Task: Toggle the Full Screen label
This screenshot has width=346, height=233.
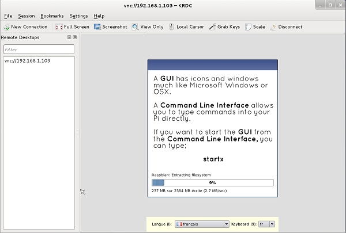Action: tap(77, 27)
